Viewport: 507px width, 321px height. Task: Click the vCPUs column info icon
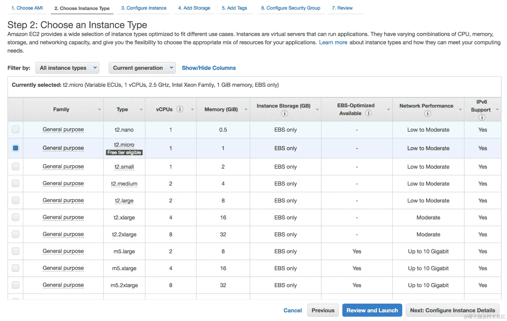pos(180,109)
